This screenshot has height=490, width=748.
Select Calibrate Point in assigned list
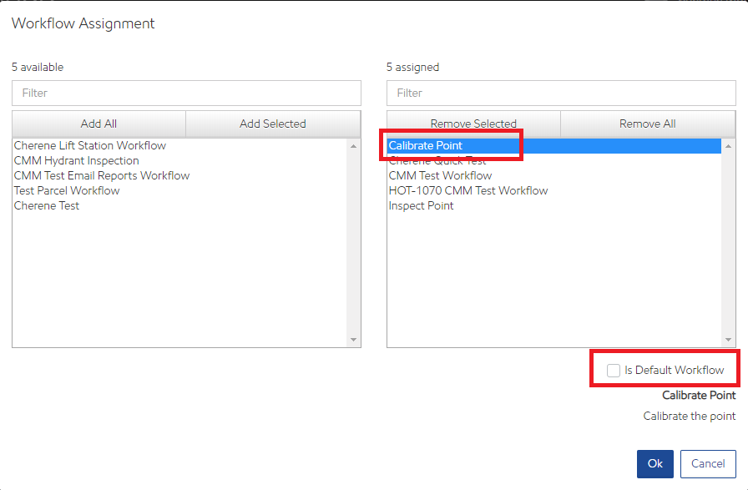tap(426, 145)
